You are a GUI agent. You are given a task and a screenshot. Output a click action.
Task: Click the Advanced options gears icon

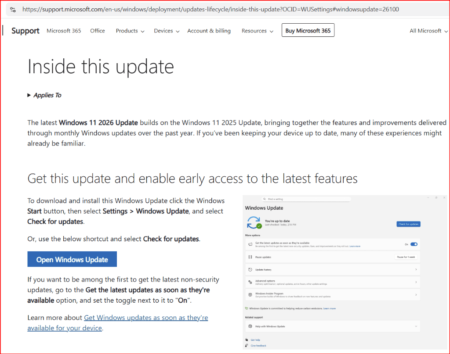(x=250, y=282)
